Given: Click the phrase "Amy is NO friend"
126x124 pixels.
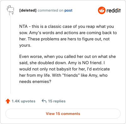Looking at the screenshot, I should pyautogui.click(x=85, y=63).
